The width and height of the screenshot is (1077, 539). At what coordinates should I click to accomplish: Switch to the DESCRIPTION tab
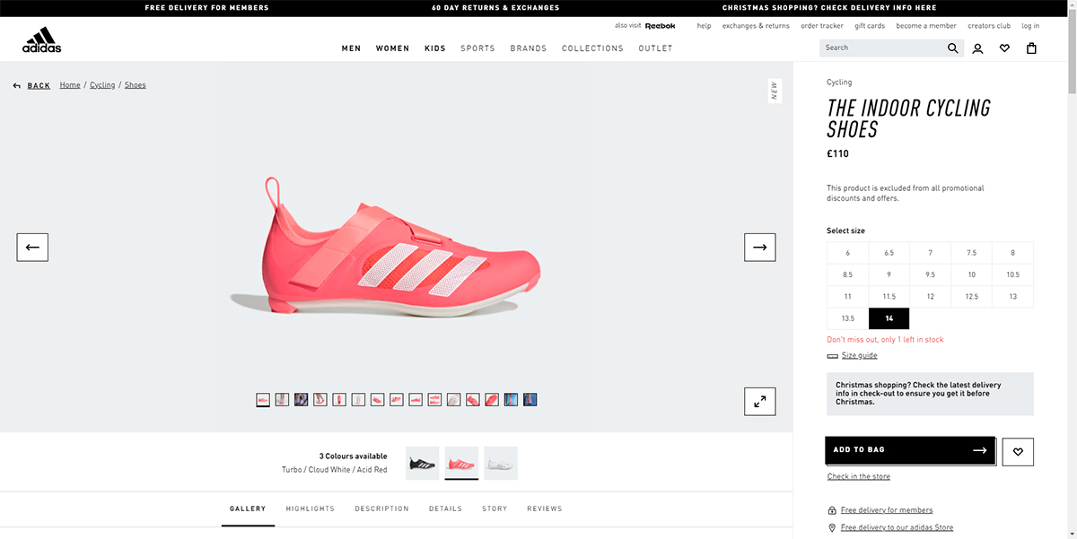381,509
